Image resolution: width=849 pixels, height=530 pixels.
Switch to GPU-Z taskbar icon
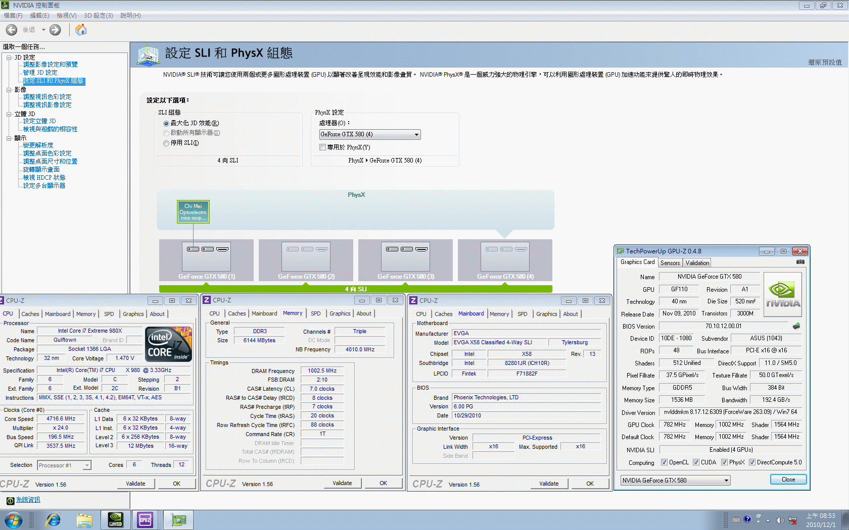click(x=178, y=520)
